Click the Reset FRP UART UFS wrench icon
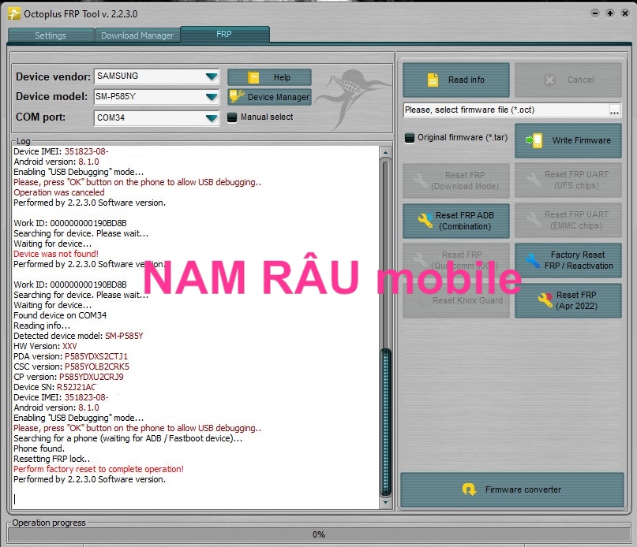Viewport: 637px width, 547px height. point(534,180)
